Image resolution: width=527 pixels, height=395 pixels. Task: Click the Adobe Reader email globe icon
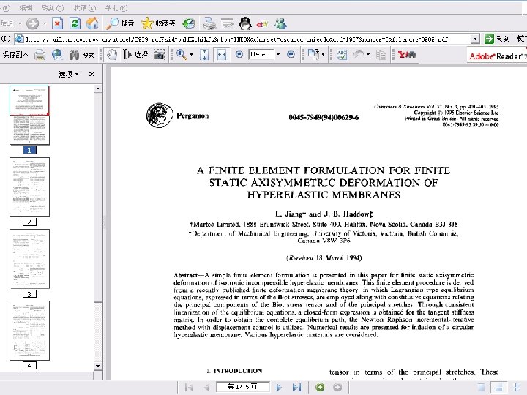(57, 54)
